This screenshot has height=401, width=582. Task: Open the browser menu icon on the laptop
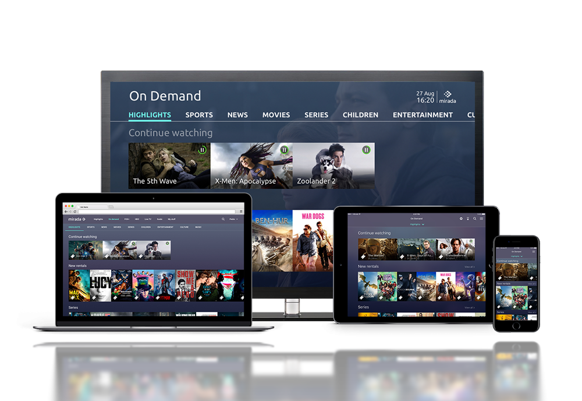coord(241,212)
